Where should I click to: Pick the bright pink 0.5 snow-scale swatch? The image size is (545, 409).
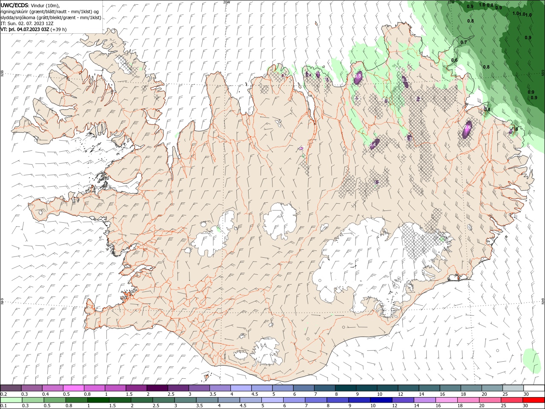[74, 388]
